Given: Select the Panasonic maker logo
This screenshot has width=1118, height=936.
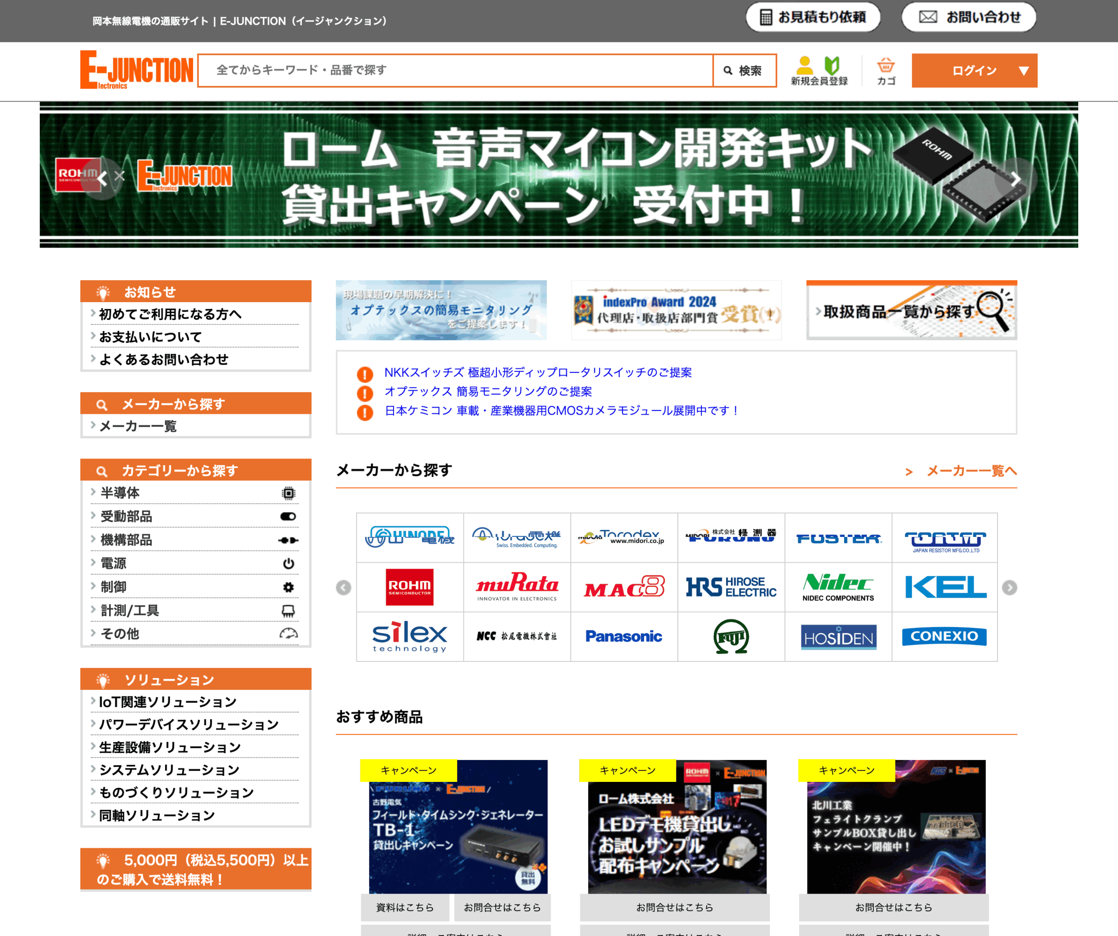Looking at the screenshot, I should [x=624, y=637].
